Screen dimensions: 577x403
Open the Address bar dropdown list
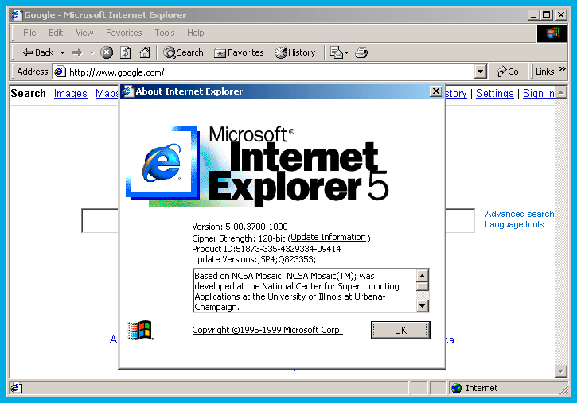pos(480,72)
